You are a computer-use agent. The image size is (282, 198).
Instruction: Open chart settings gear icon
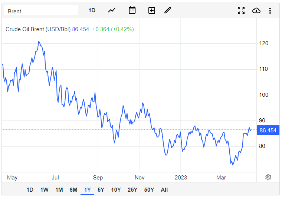(x=268, y=177)
